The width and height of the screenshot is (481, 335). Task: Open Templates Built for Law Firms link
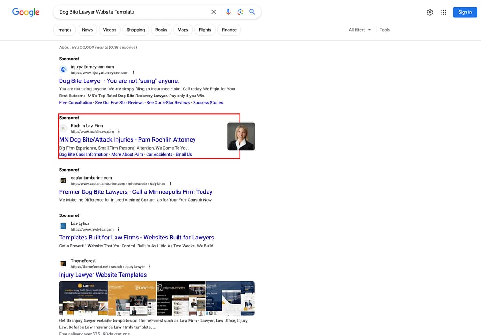point(137,238)
